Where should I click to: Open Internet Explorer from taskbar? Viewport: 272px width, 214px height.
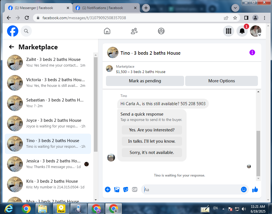[x=9, y=208]
